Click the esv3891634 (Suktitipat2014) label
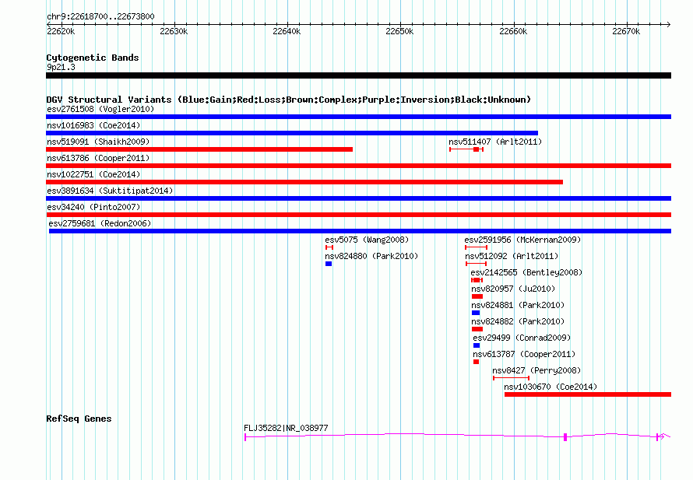Screen dimensions: 693x480 [x=110, y=191]
